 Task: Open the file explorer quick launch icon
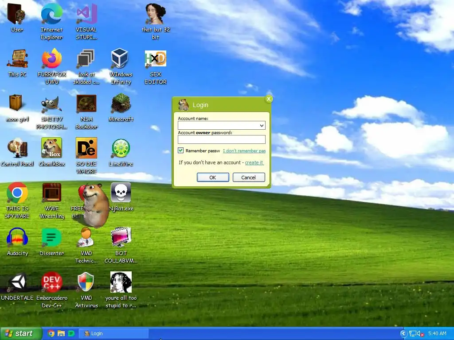tap(61, 334)
